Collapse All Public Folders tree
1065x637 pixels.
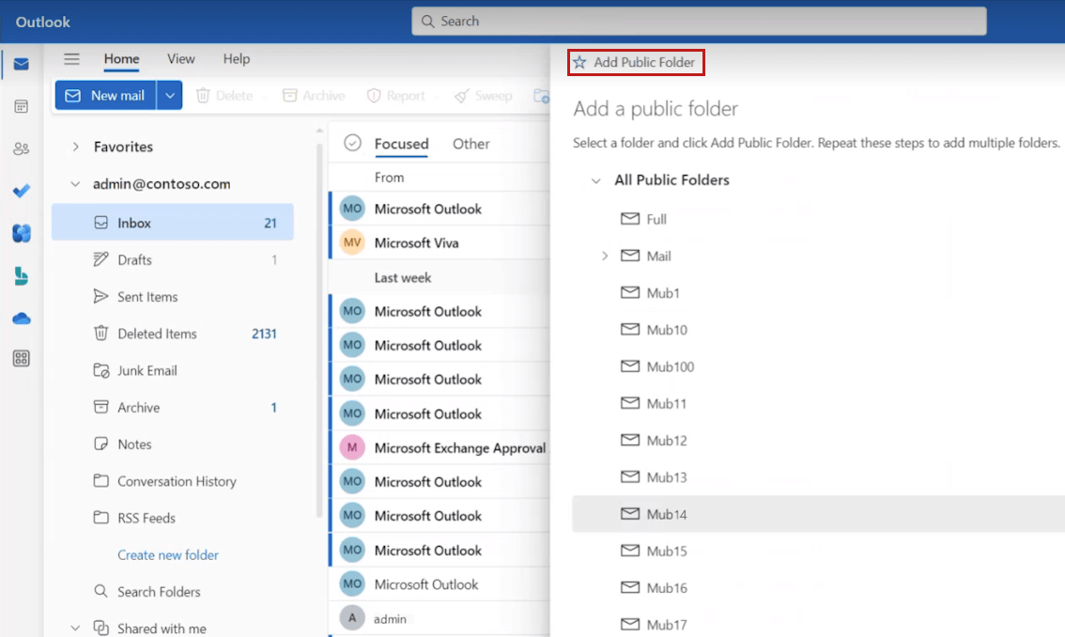click(x=595, y=179)
